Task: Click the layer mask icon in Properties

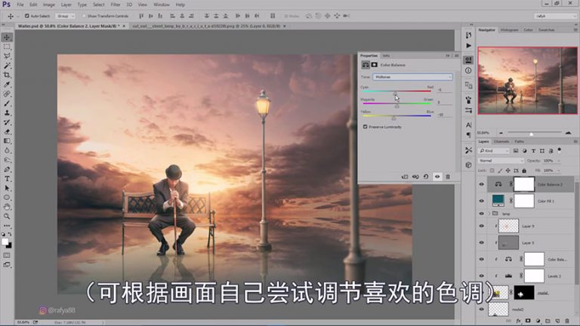Action: coord(375,65)
